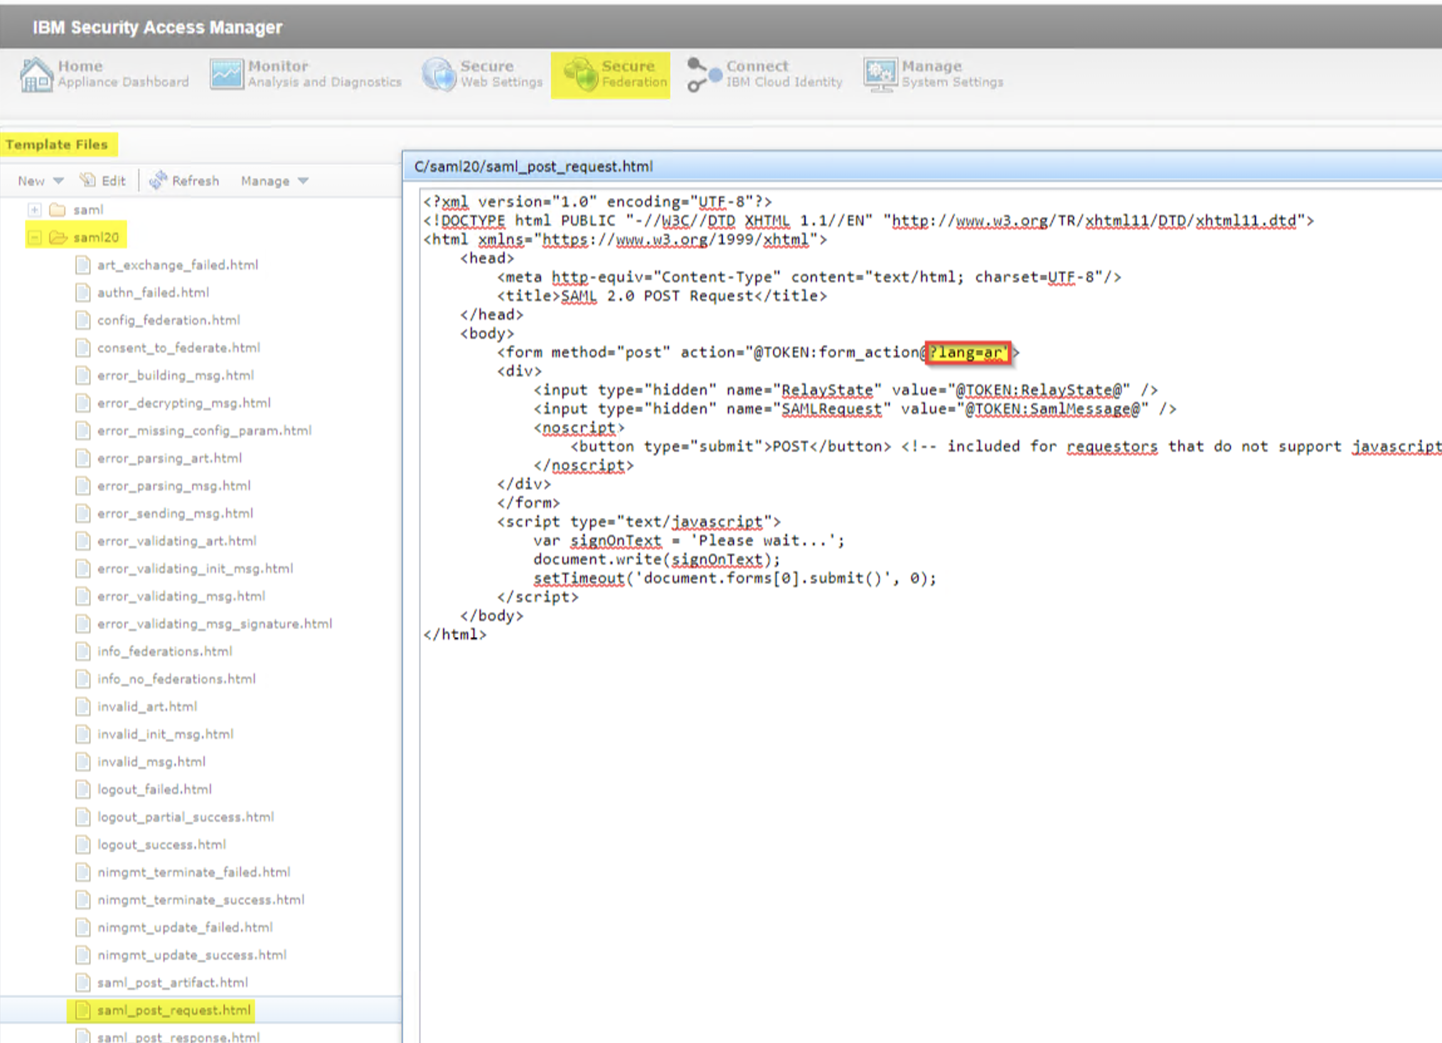
Task: Collapse the saml20 folder with the minus box
Action: pos(35,237)
